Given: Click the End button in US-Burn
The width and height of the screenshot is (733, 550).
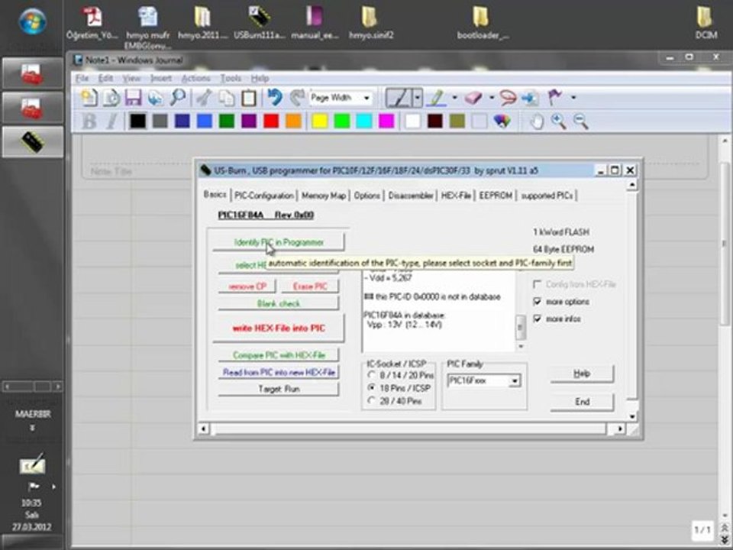Looking at the screenshot, I should click(582, 402).
